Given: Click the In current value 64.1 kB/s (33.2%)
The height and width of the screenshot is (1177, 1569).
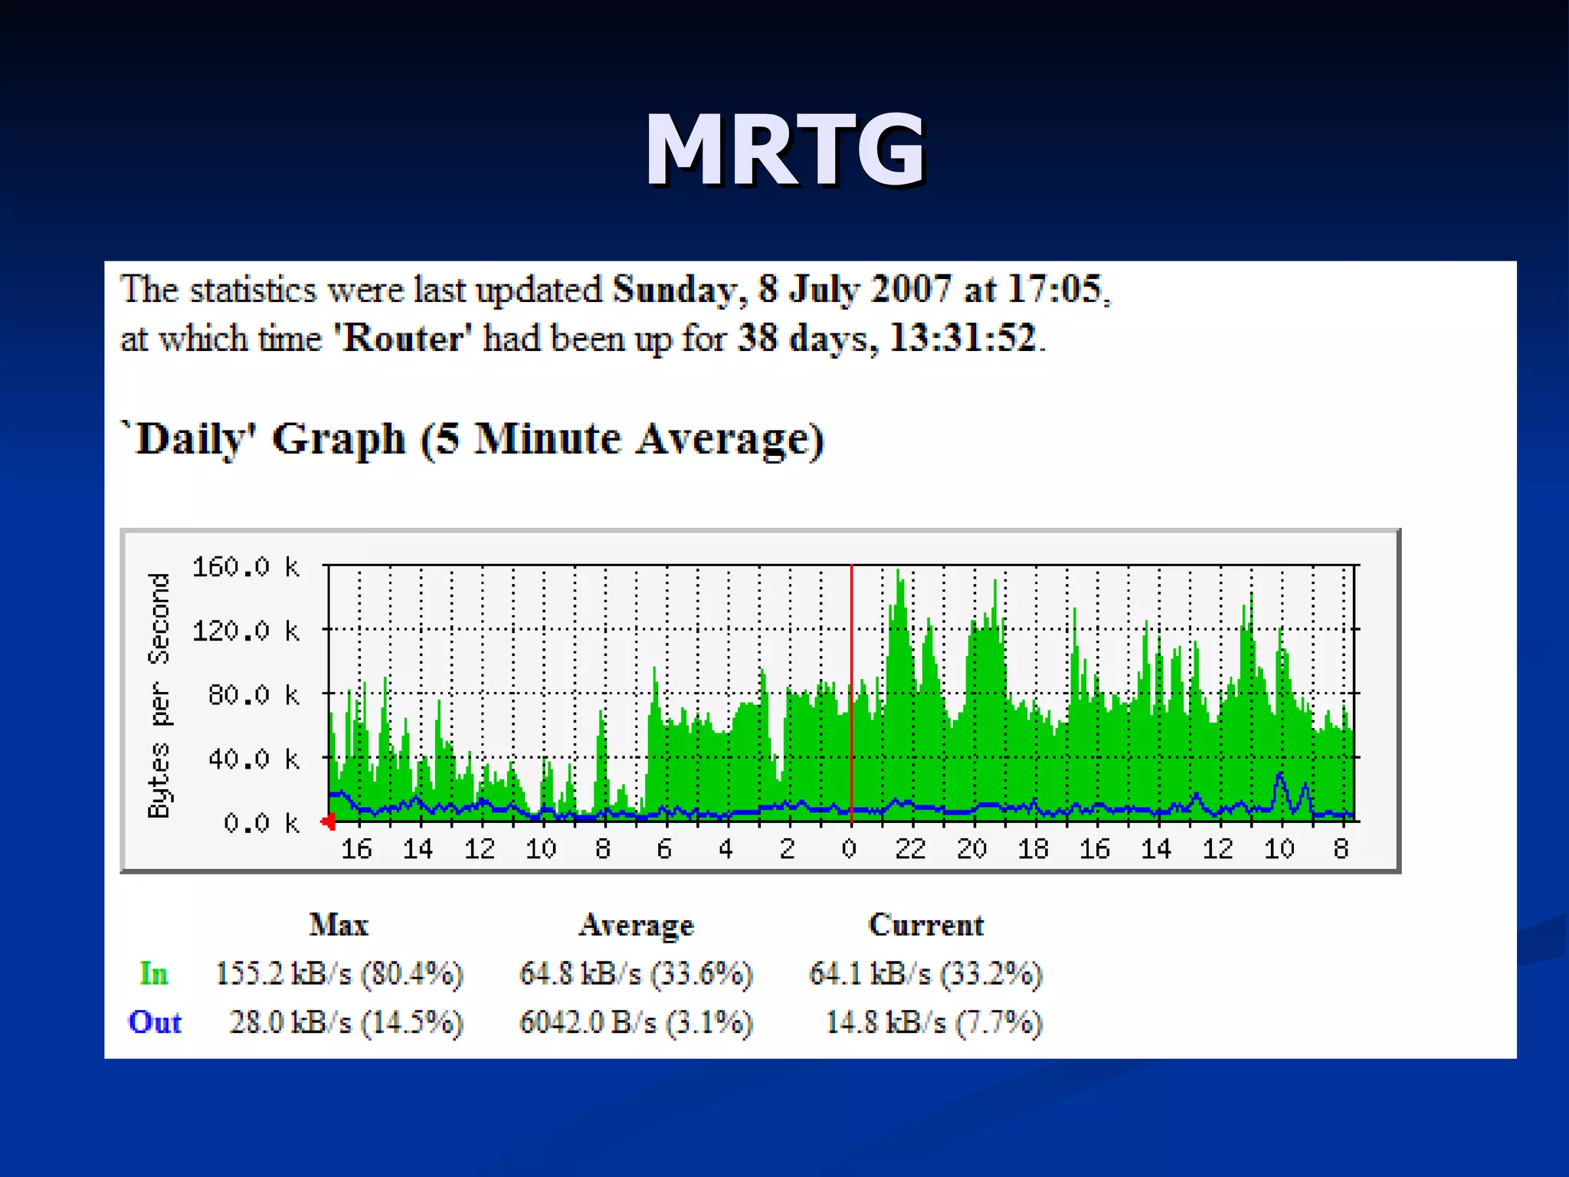Looking at the screenshot, I should (x=925, y=974).
